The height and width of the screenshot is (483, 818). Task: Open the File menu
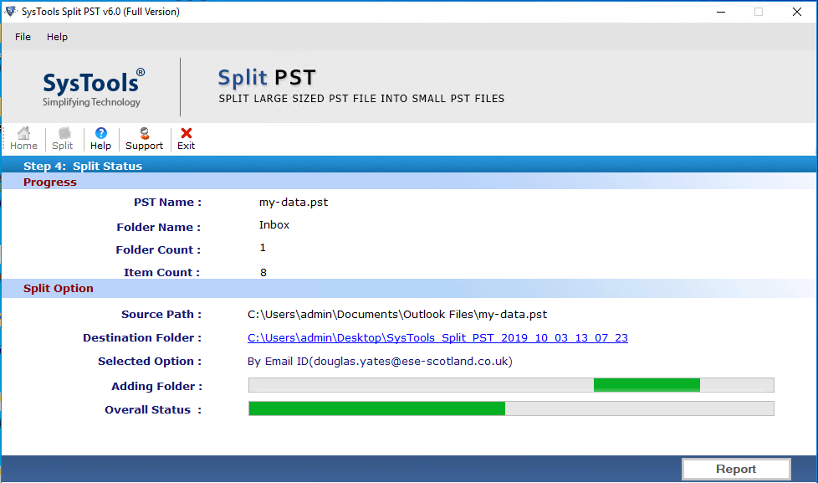23,37
